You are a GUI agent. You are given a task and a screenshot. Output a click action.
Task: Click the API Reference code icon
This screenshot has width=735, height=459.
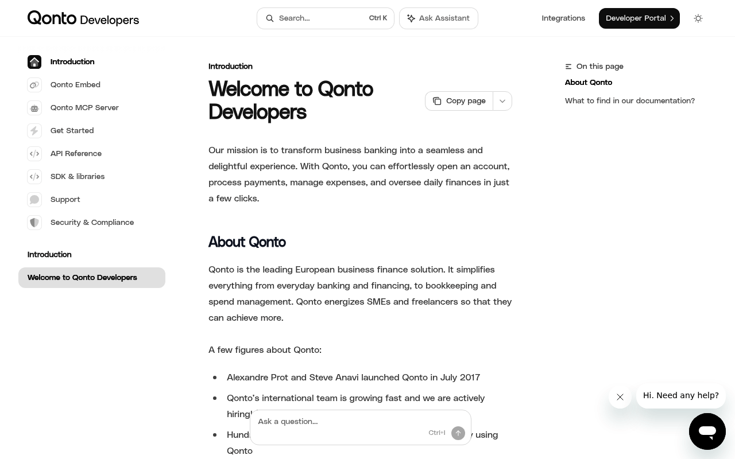tap(34, 154)
